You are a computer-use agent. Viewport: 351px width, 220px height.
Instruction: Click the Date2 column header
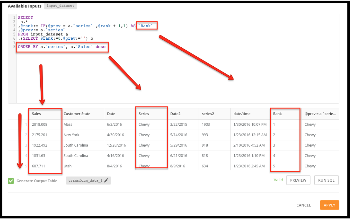pyautogui.click(x=175, y=114)
